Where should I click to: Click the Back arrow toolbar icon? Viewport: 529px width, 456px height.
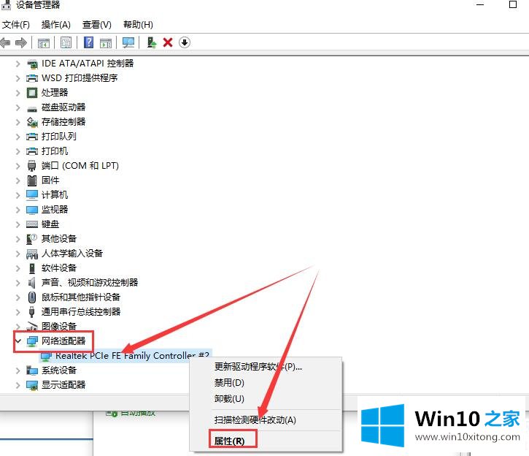pyautogui.click(x=5, y=43)
